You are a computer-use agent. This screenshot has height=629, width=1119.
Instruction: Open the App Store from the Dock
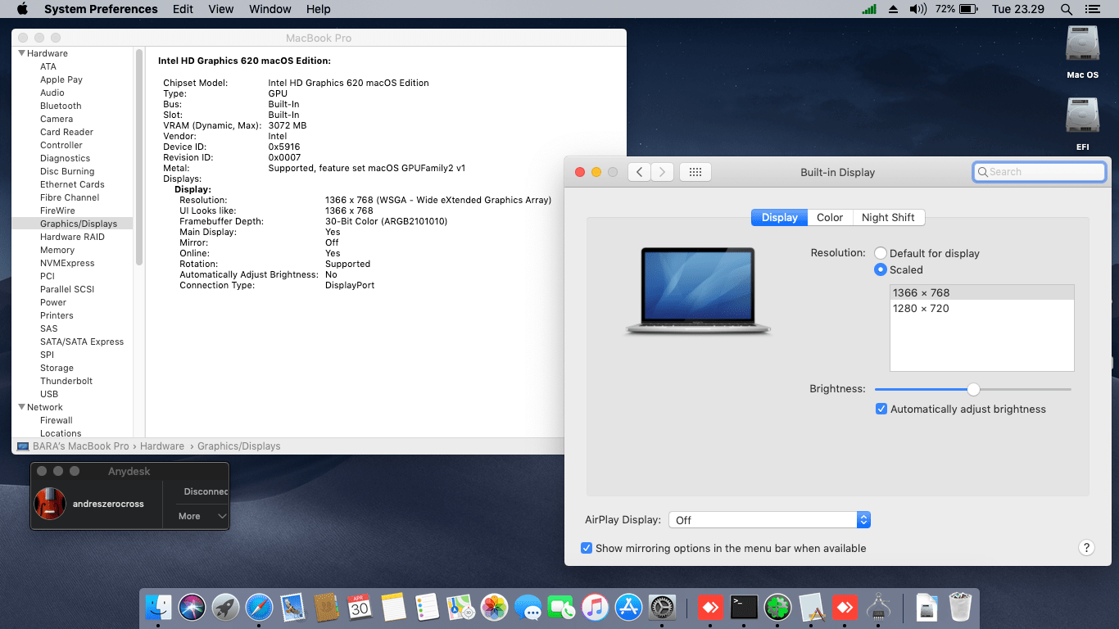pyautogui.click(x=628, y=609)
